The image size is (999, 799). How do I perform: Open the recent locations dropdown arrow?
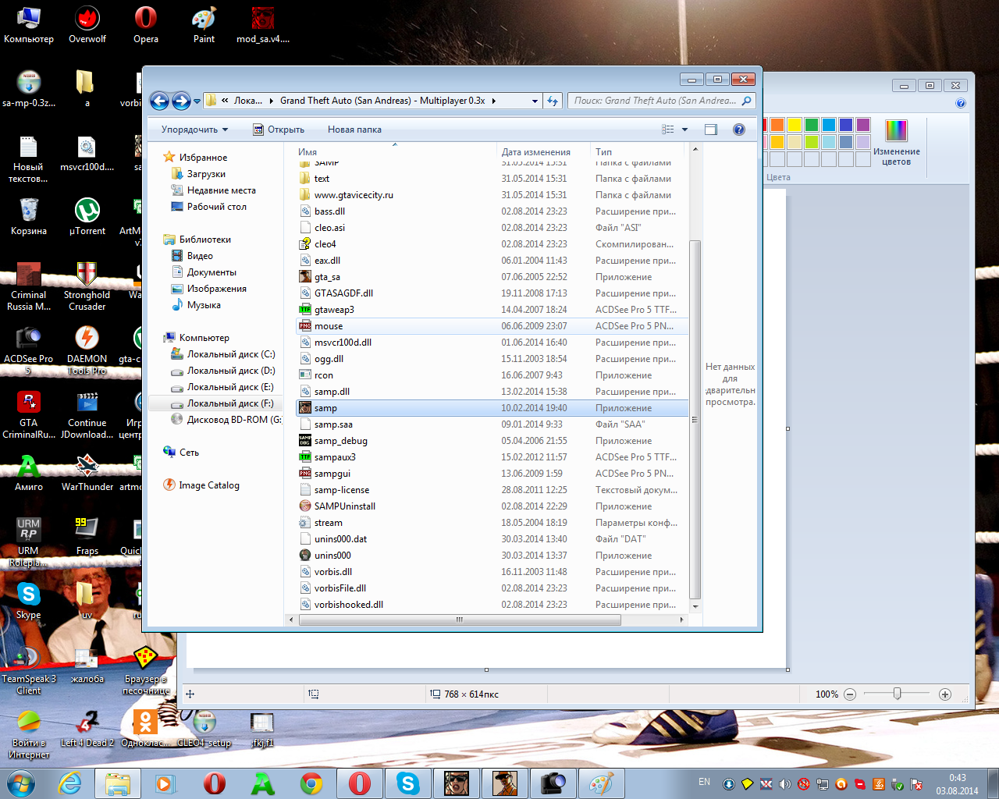197,101
